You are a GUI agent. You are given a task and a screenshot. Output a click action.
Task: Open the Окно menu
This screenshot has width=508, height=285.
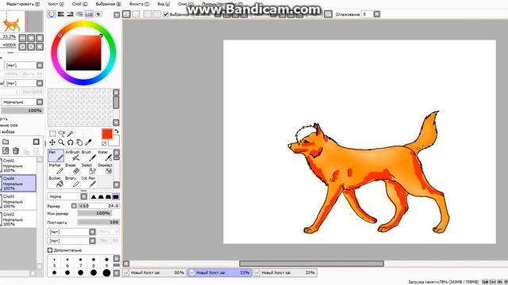[x=186, y=4]
